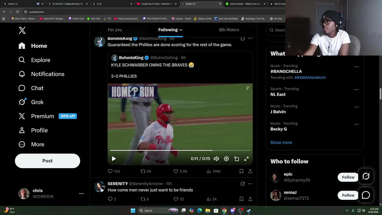Bookmark SERENITY's post
The image size is (382, 215).
241,199
